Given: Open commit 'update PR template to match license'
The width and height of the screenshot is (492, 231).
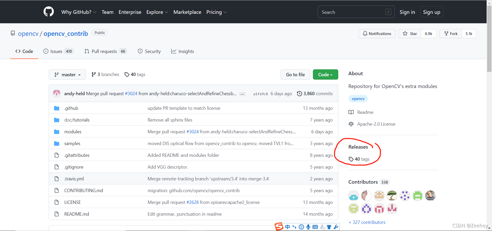Looking at the screenshot, I should coord(184,108).
